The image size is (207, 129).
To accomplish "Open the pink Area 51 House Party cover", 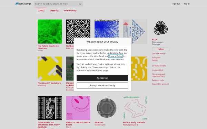I will (x=78, y=108).
